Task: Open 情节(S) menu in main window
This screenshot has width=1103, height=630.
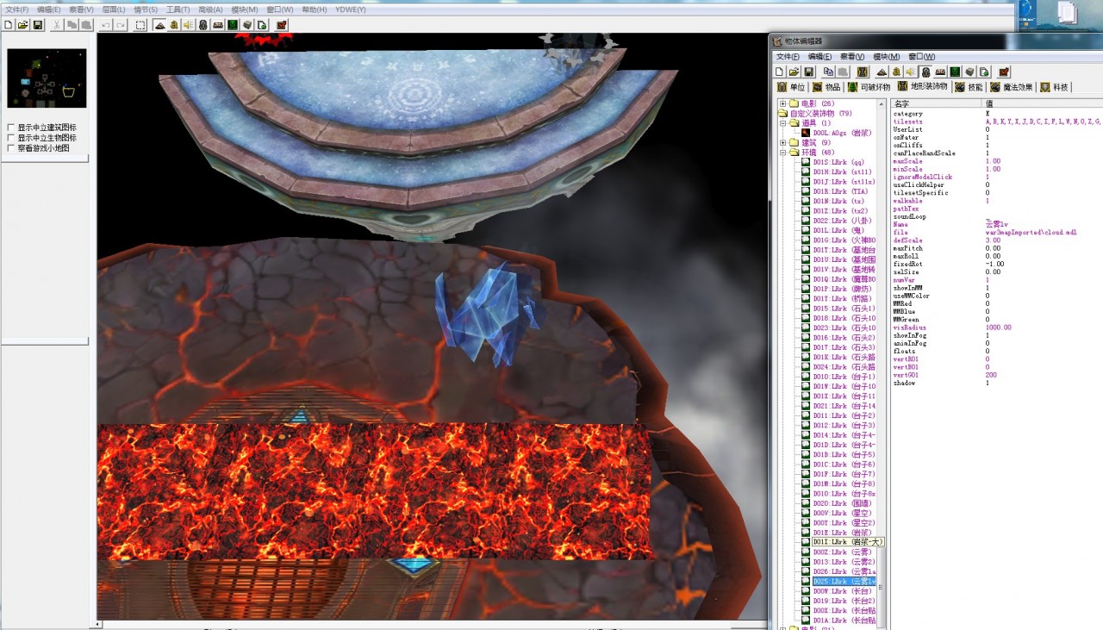Action: (145, 9)
